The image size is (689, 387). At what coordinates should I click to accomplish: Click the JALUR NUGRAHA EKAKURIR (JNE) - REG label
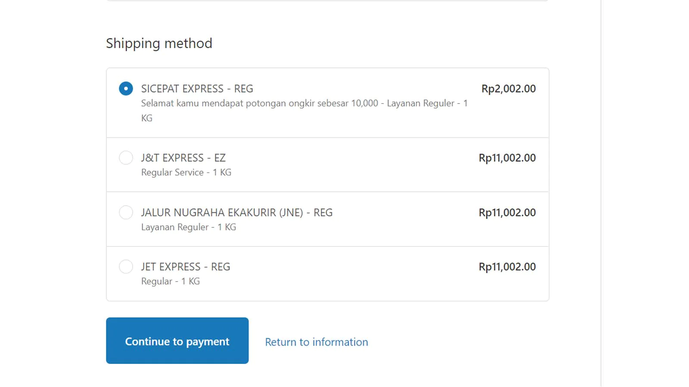237,212
